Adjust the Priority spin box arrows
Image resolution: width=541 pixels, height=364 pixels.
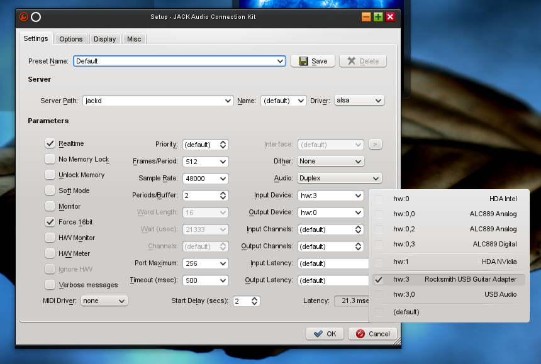[223, 145]
